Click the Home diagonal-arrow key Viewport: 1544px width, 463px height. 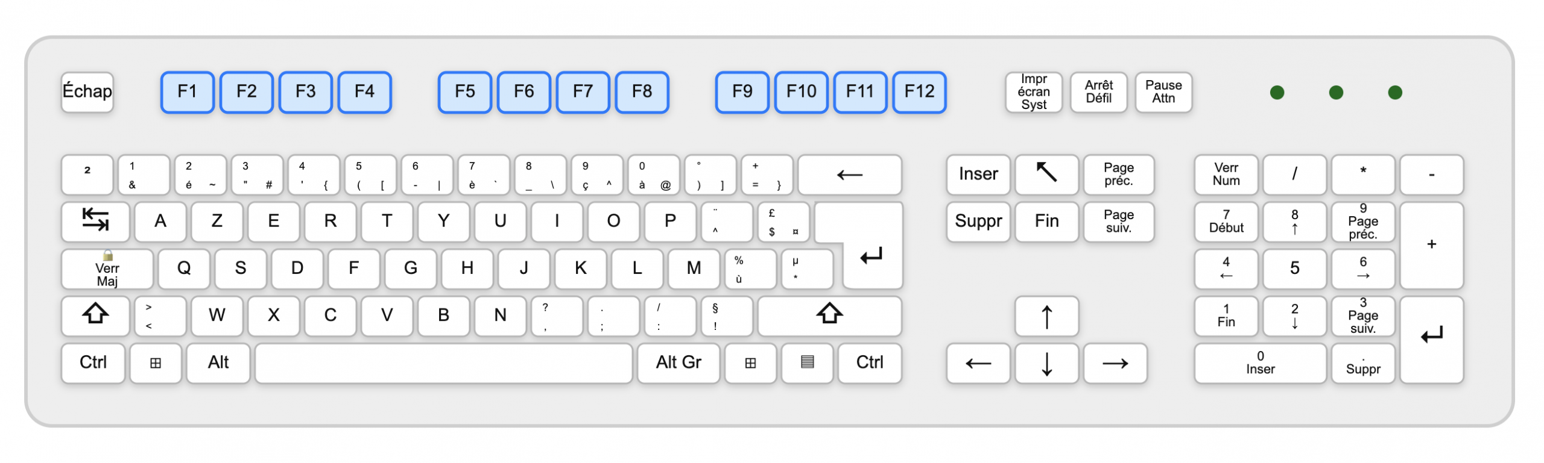[1046, 175]
